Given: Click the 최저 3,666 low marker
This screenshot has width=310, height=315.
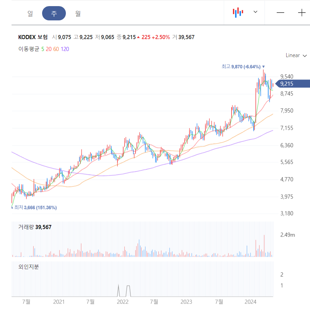Looking at the screenshot, I should [x=34, y=208].
